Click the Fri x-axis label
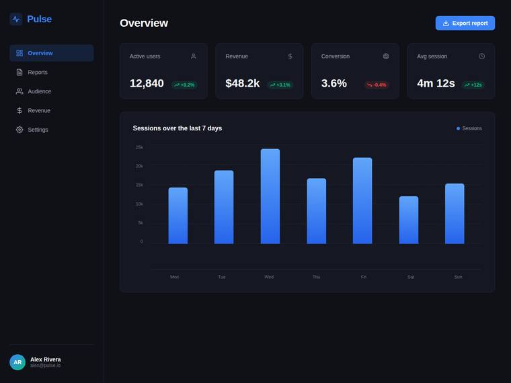This screenshot has width=511, height=383. (364, 277)
